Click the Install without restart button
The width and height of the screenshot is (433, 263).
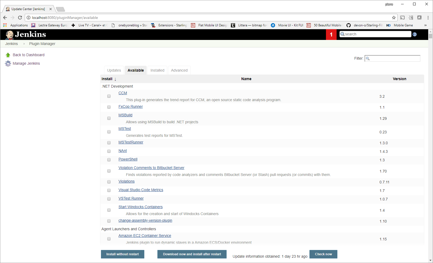[x=122, y=254]
